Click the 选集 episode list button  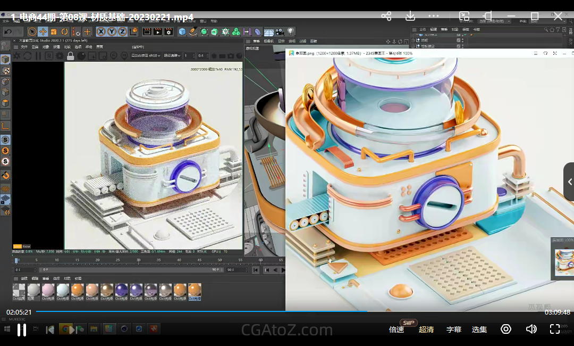pos(479,329)
